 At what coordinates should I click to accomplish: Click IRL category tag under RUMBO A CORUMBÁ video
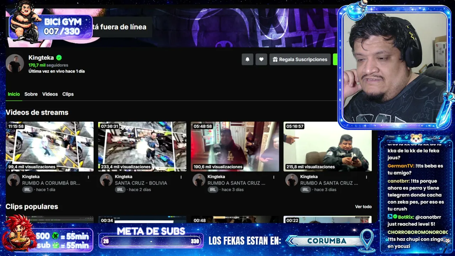click(x=27, y=190)
